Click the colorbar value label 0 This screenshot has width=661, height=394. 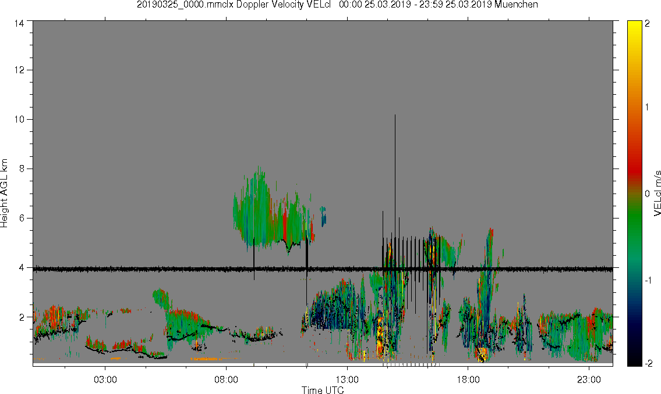(x=647, y=194)
